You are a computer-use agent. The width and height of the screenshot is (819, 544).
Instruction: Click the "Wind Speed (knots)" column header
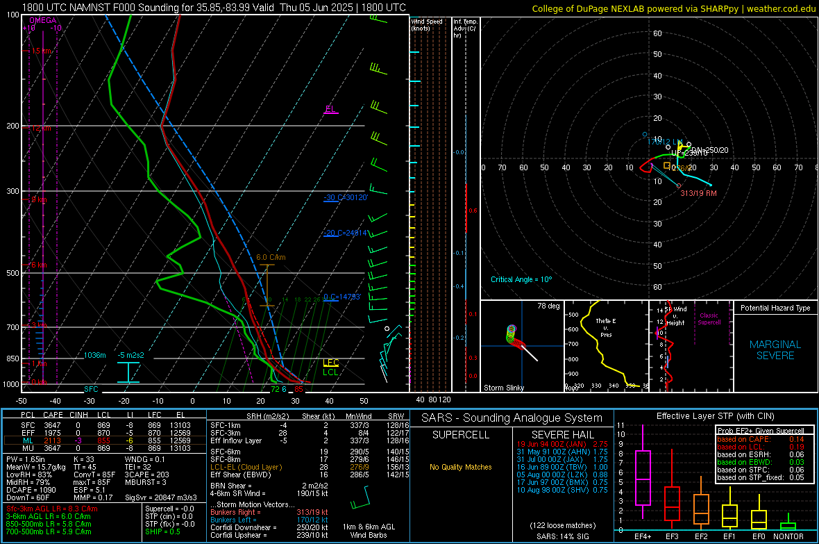coord(427,24)
